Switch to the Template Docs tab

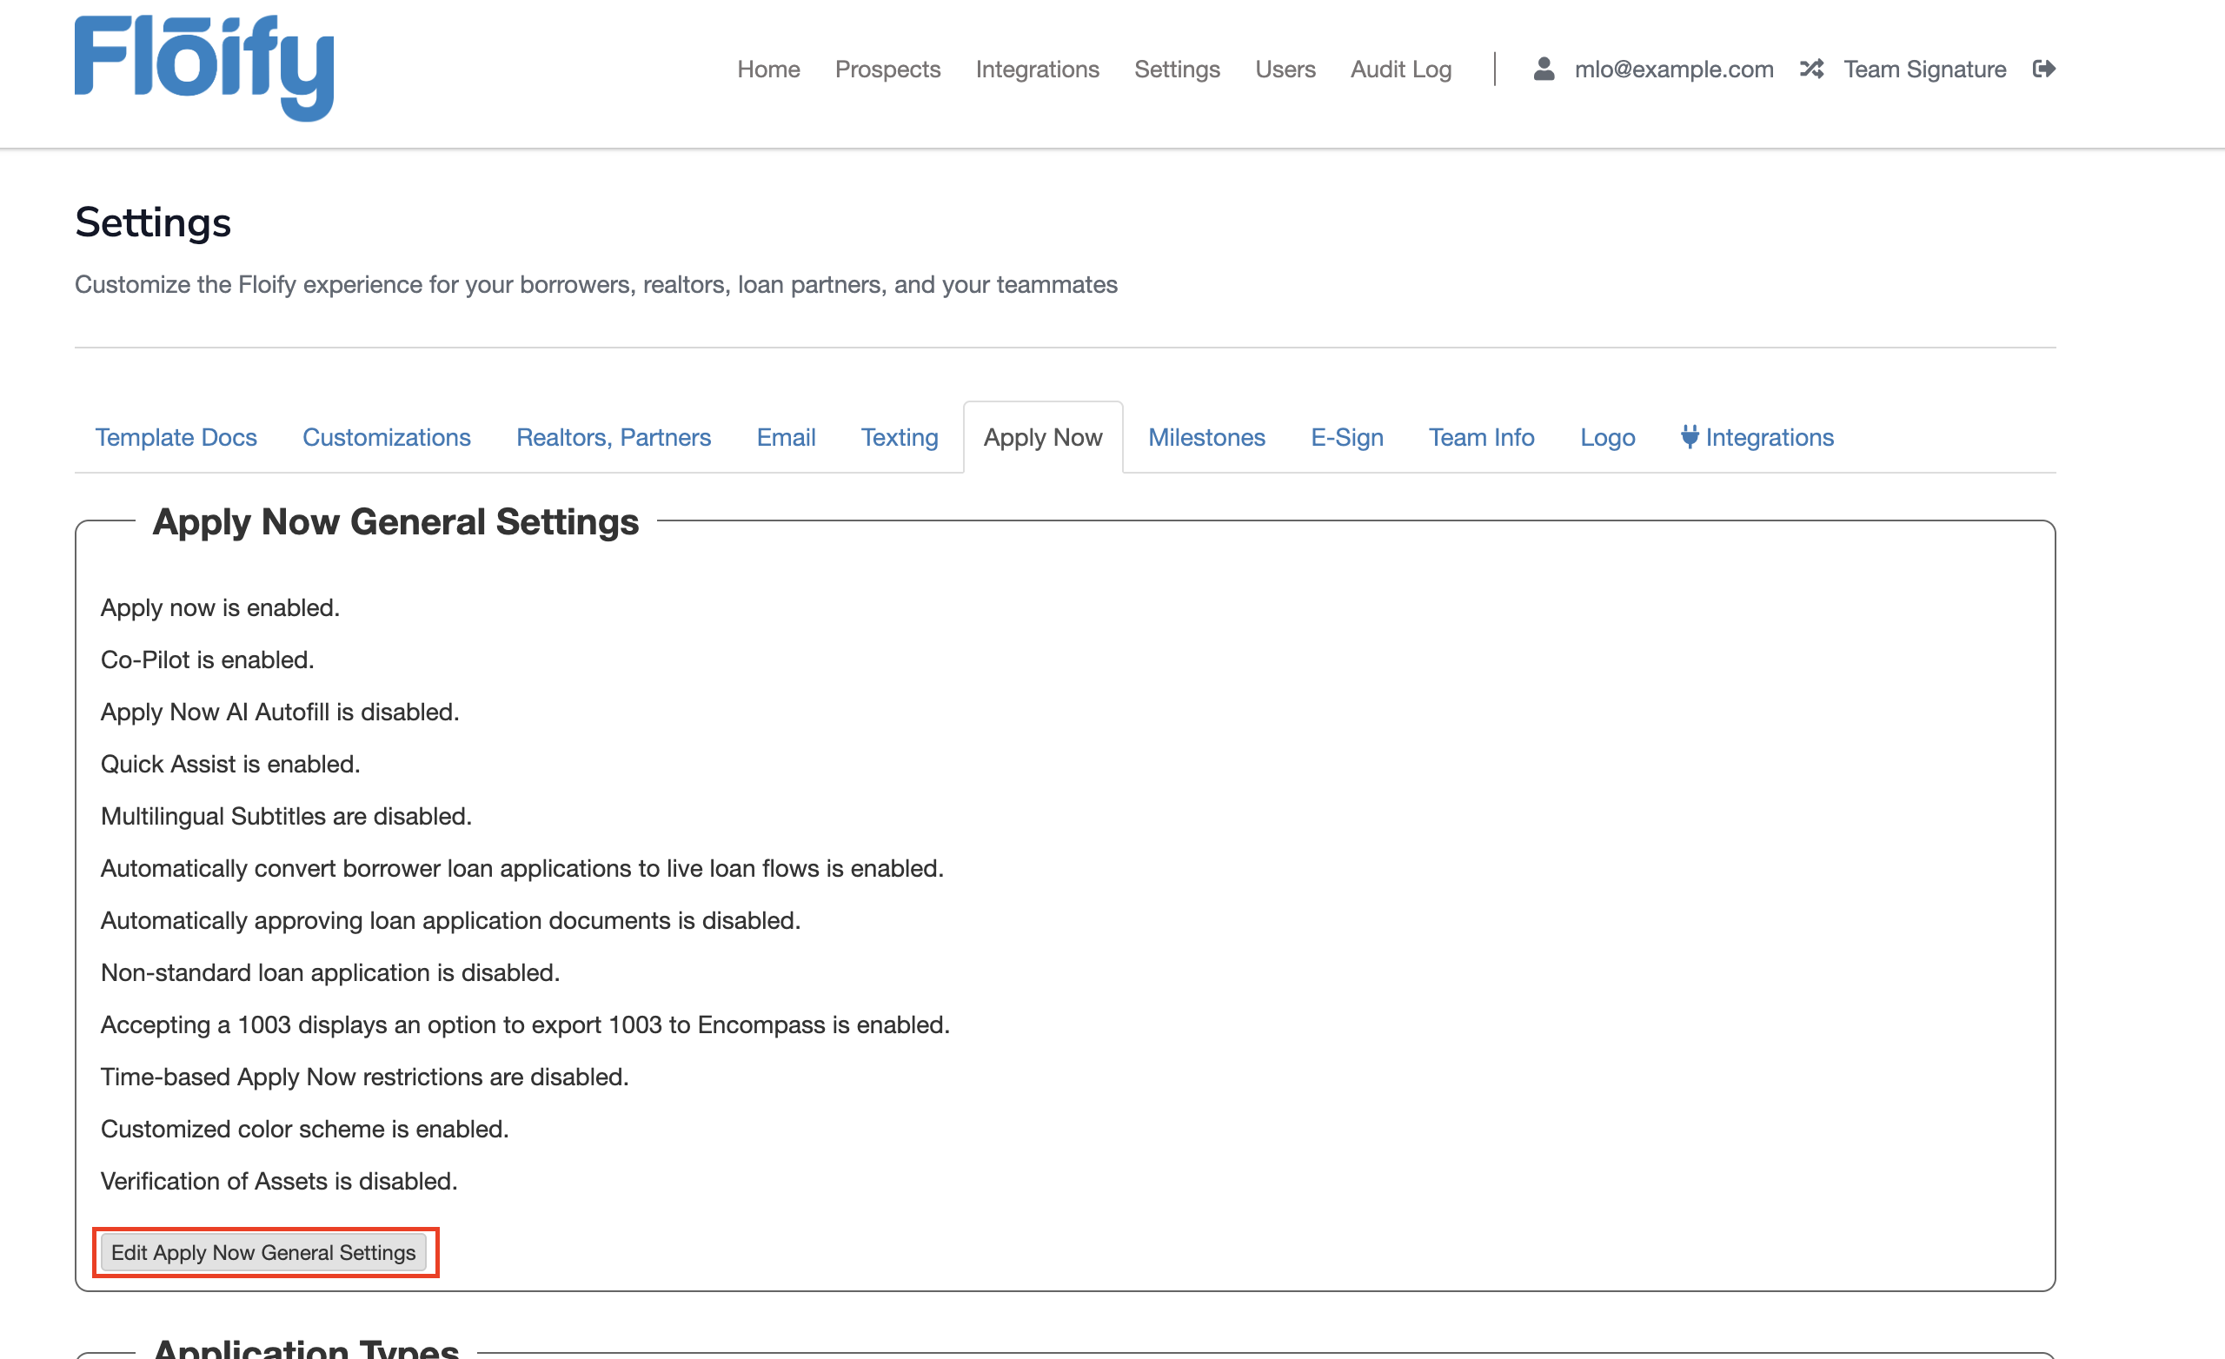176,438
